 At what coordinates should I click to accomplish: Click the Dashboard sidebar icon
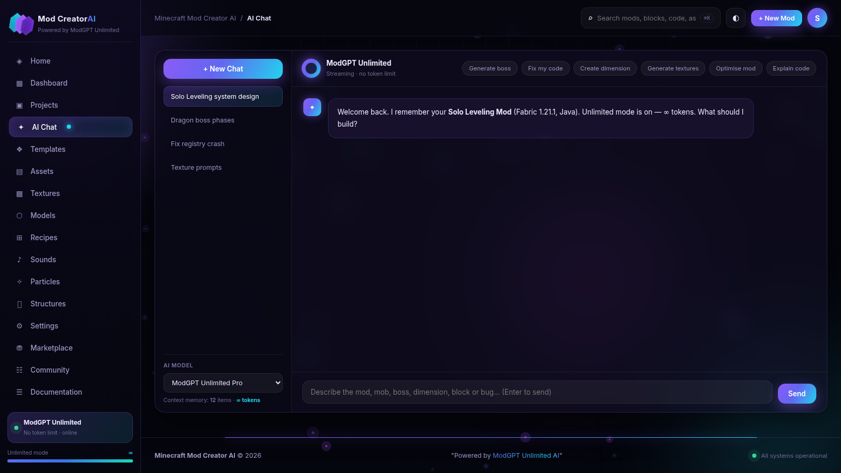click(x=19, y=84)
